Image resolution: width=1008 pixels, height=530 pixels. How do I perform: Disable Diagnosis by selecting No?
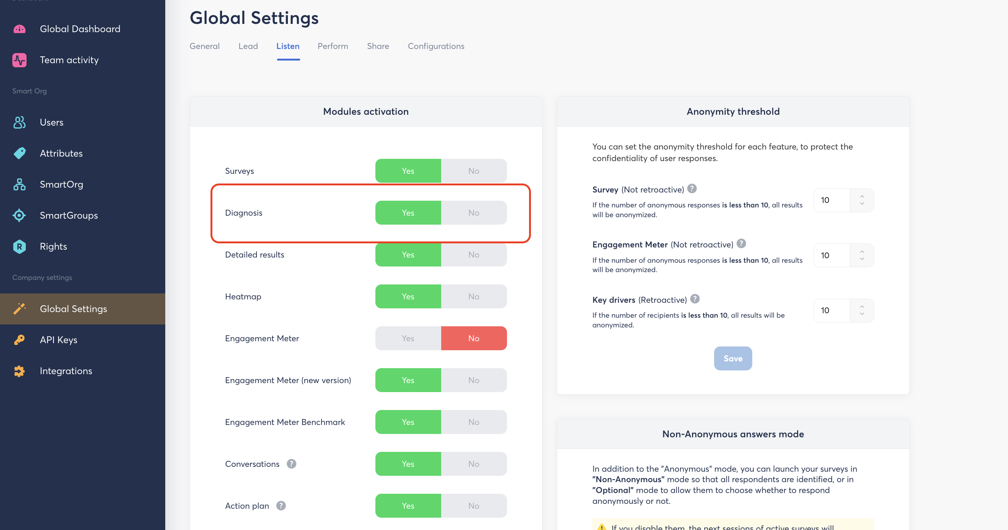click(x=474, y=213)
